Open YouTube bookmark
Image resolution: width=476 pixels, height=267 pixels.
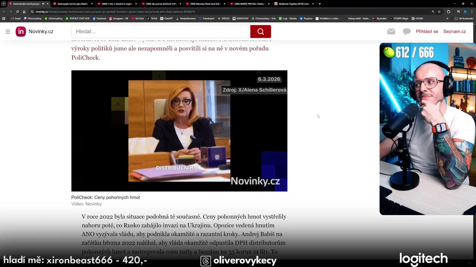point(137,19)
